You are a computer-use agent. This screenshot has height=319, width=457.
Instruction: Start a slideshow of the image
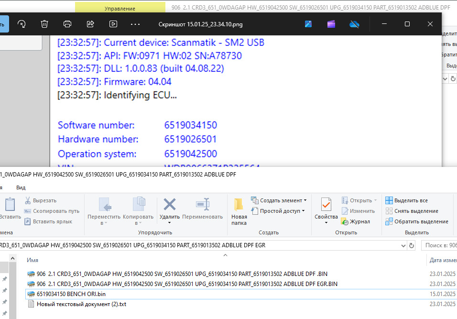point(112,24)
